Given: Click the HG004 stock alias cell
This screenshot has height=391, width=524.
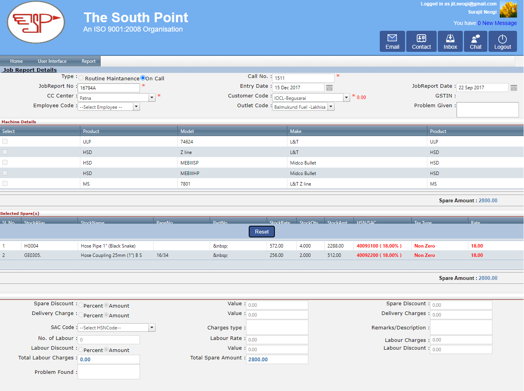Looking at the screenshot, I should click(x=50, y=246).
